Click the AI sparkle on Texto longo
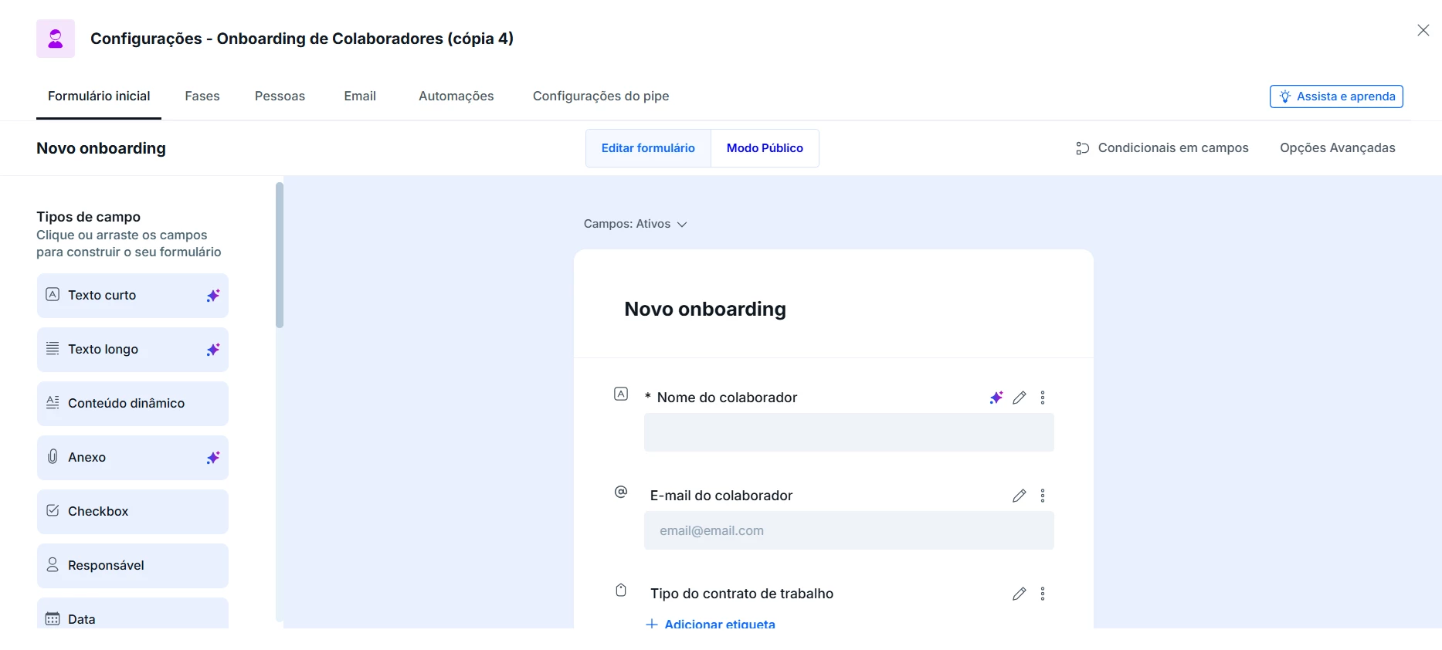This screenshot has width=1442, height=650. pos(213,350)
